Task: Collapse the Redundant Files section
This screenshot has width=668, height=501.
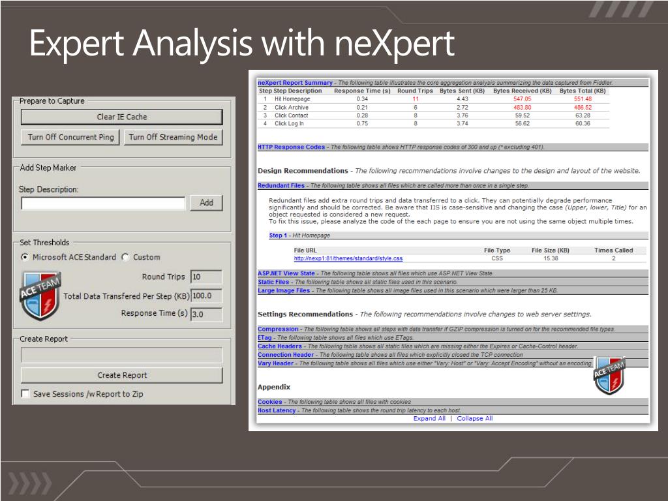Action: coord(281,186)
